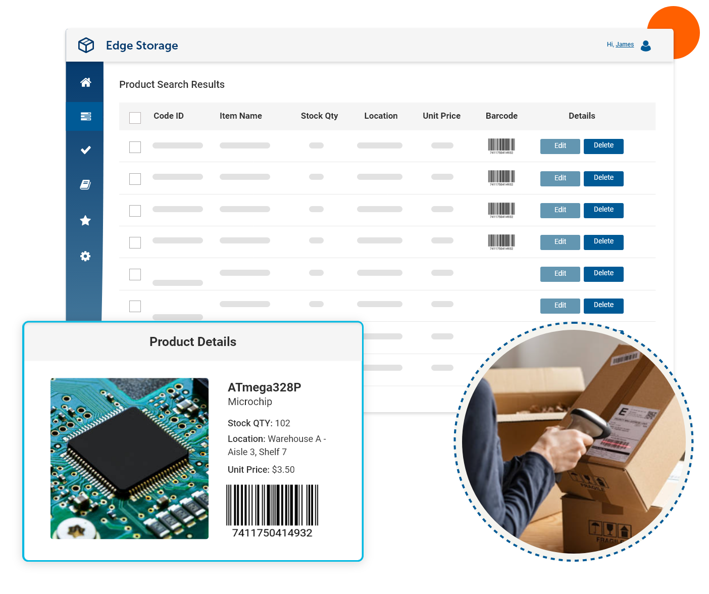The image size is (709, 594).
Task: Open the tasks checkmark icon in sidebar
Action: (85, 150)
